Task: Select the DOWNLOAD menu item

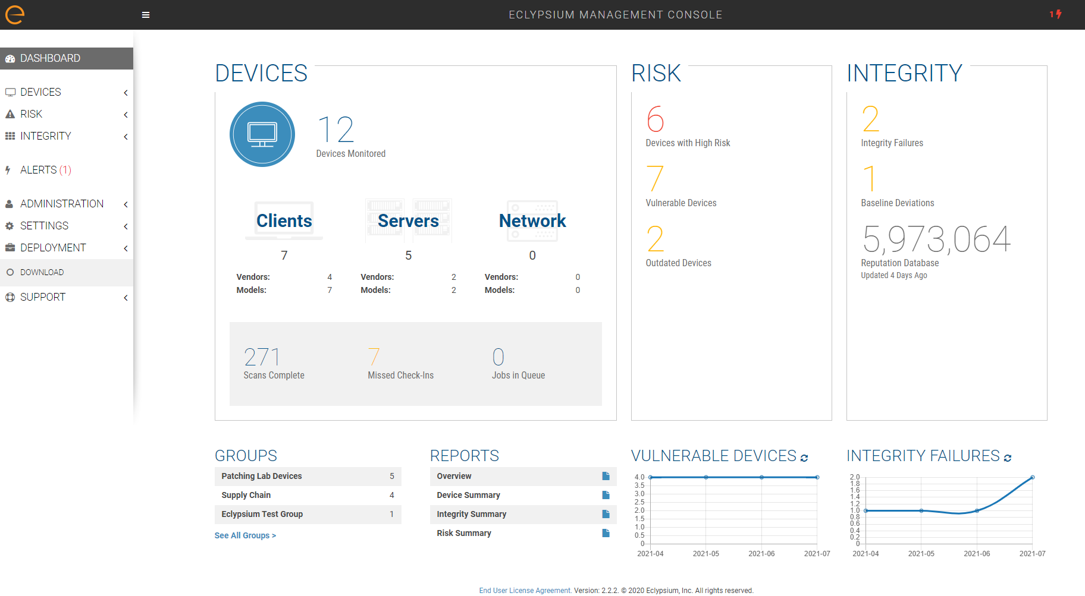Action: pyautogui.click(x=67, y=272)
